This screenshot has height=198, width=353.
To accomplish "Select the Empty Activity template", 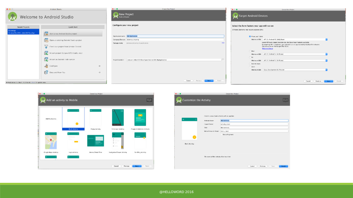I will [x=95, y=119].
